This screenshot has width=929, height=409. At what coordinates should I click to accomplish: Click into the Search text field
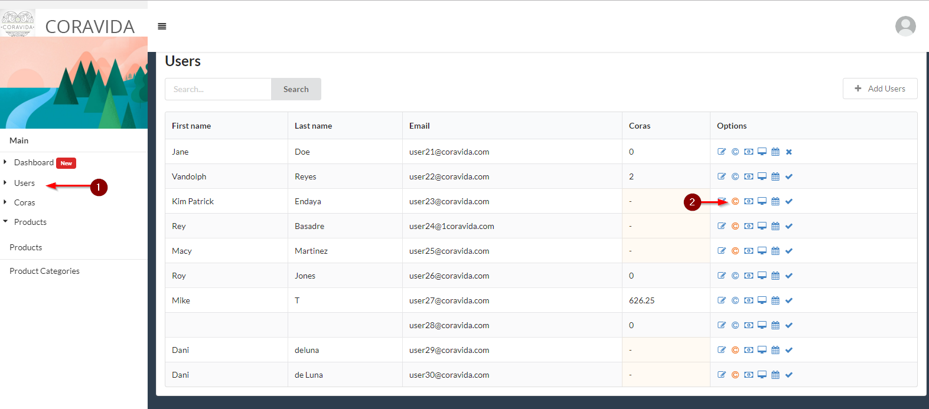pyautogui.click(x=218, y=89)
